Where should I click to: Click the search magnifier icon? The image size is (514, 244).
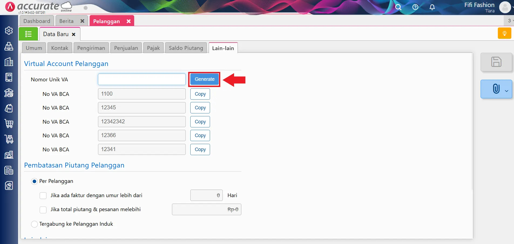pyautogui.click(x=398, y=7)
